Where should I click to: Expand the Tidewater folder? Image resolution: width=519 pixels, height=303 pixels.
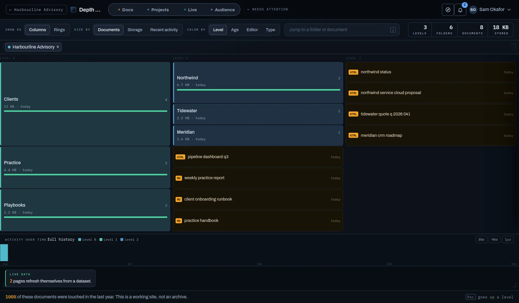pyautogui.click(x=258, y=114)
